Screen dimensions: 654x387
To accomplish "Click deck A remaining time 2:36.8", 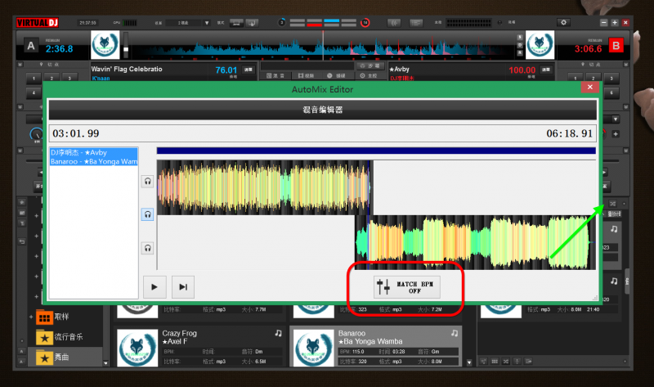I will click(59, 49).
